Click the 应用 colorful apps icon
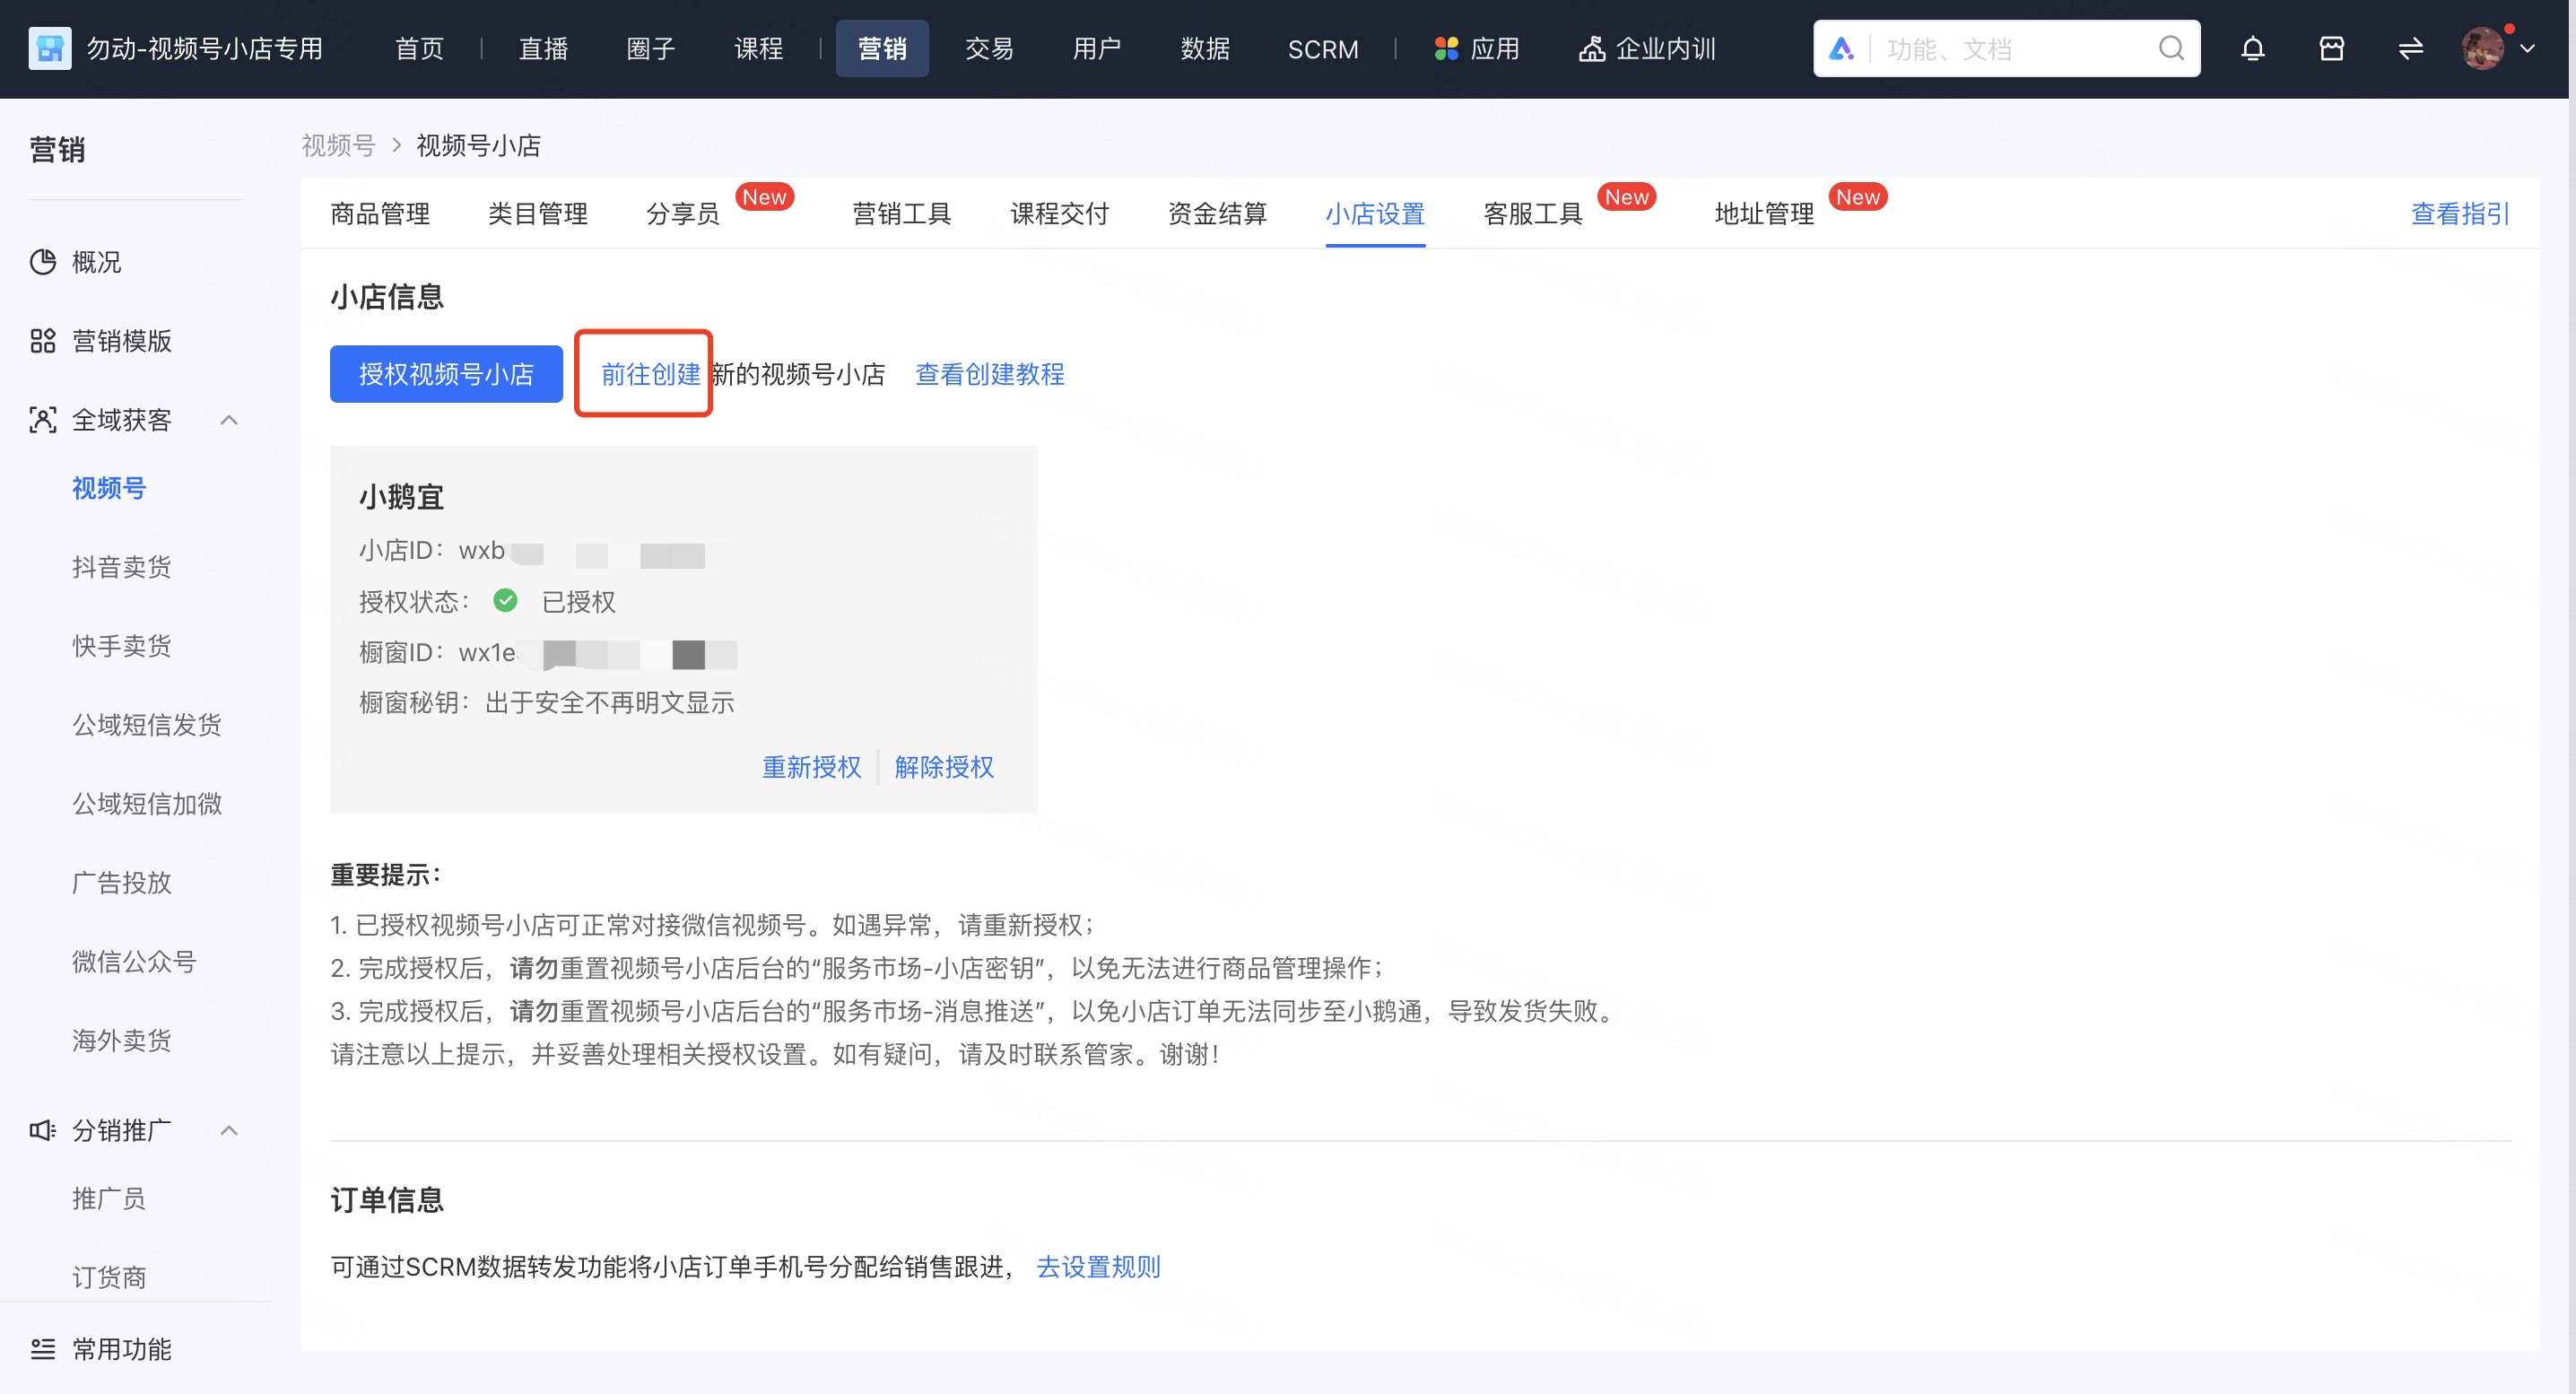This screenshot has width=2576, height=1394. click(x=1446, y=48)
